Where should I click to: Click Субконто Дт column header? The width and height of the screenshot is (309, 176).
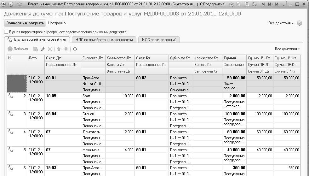tap(93, 58)
